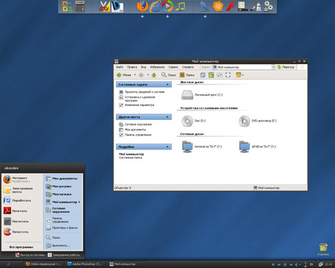Click All Programs in the start menu
This screenshot has width=335, height=268.
click(x=21, y=247)
